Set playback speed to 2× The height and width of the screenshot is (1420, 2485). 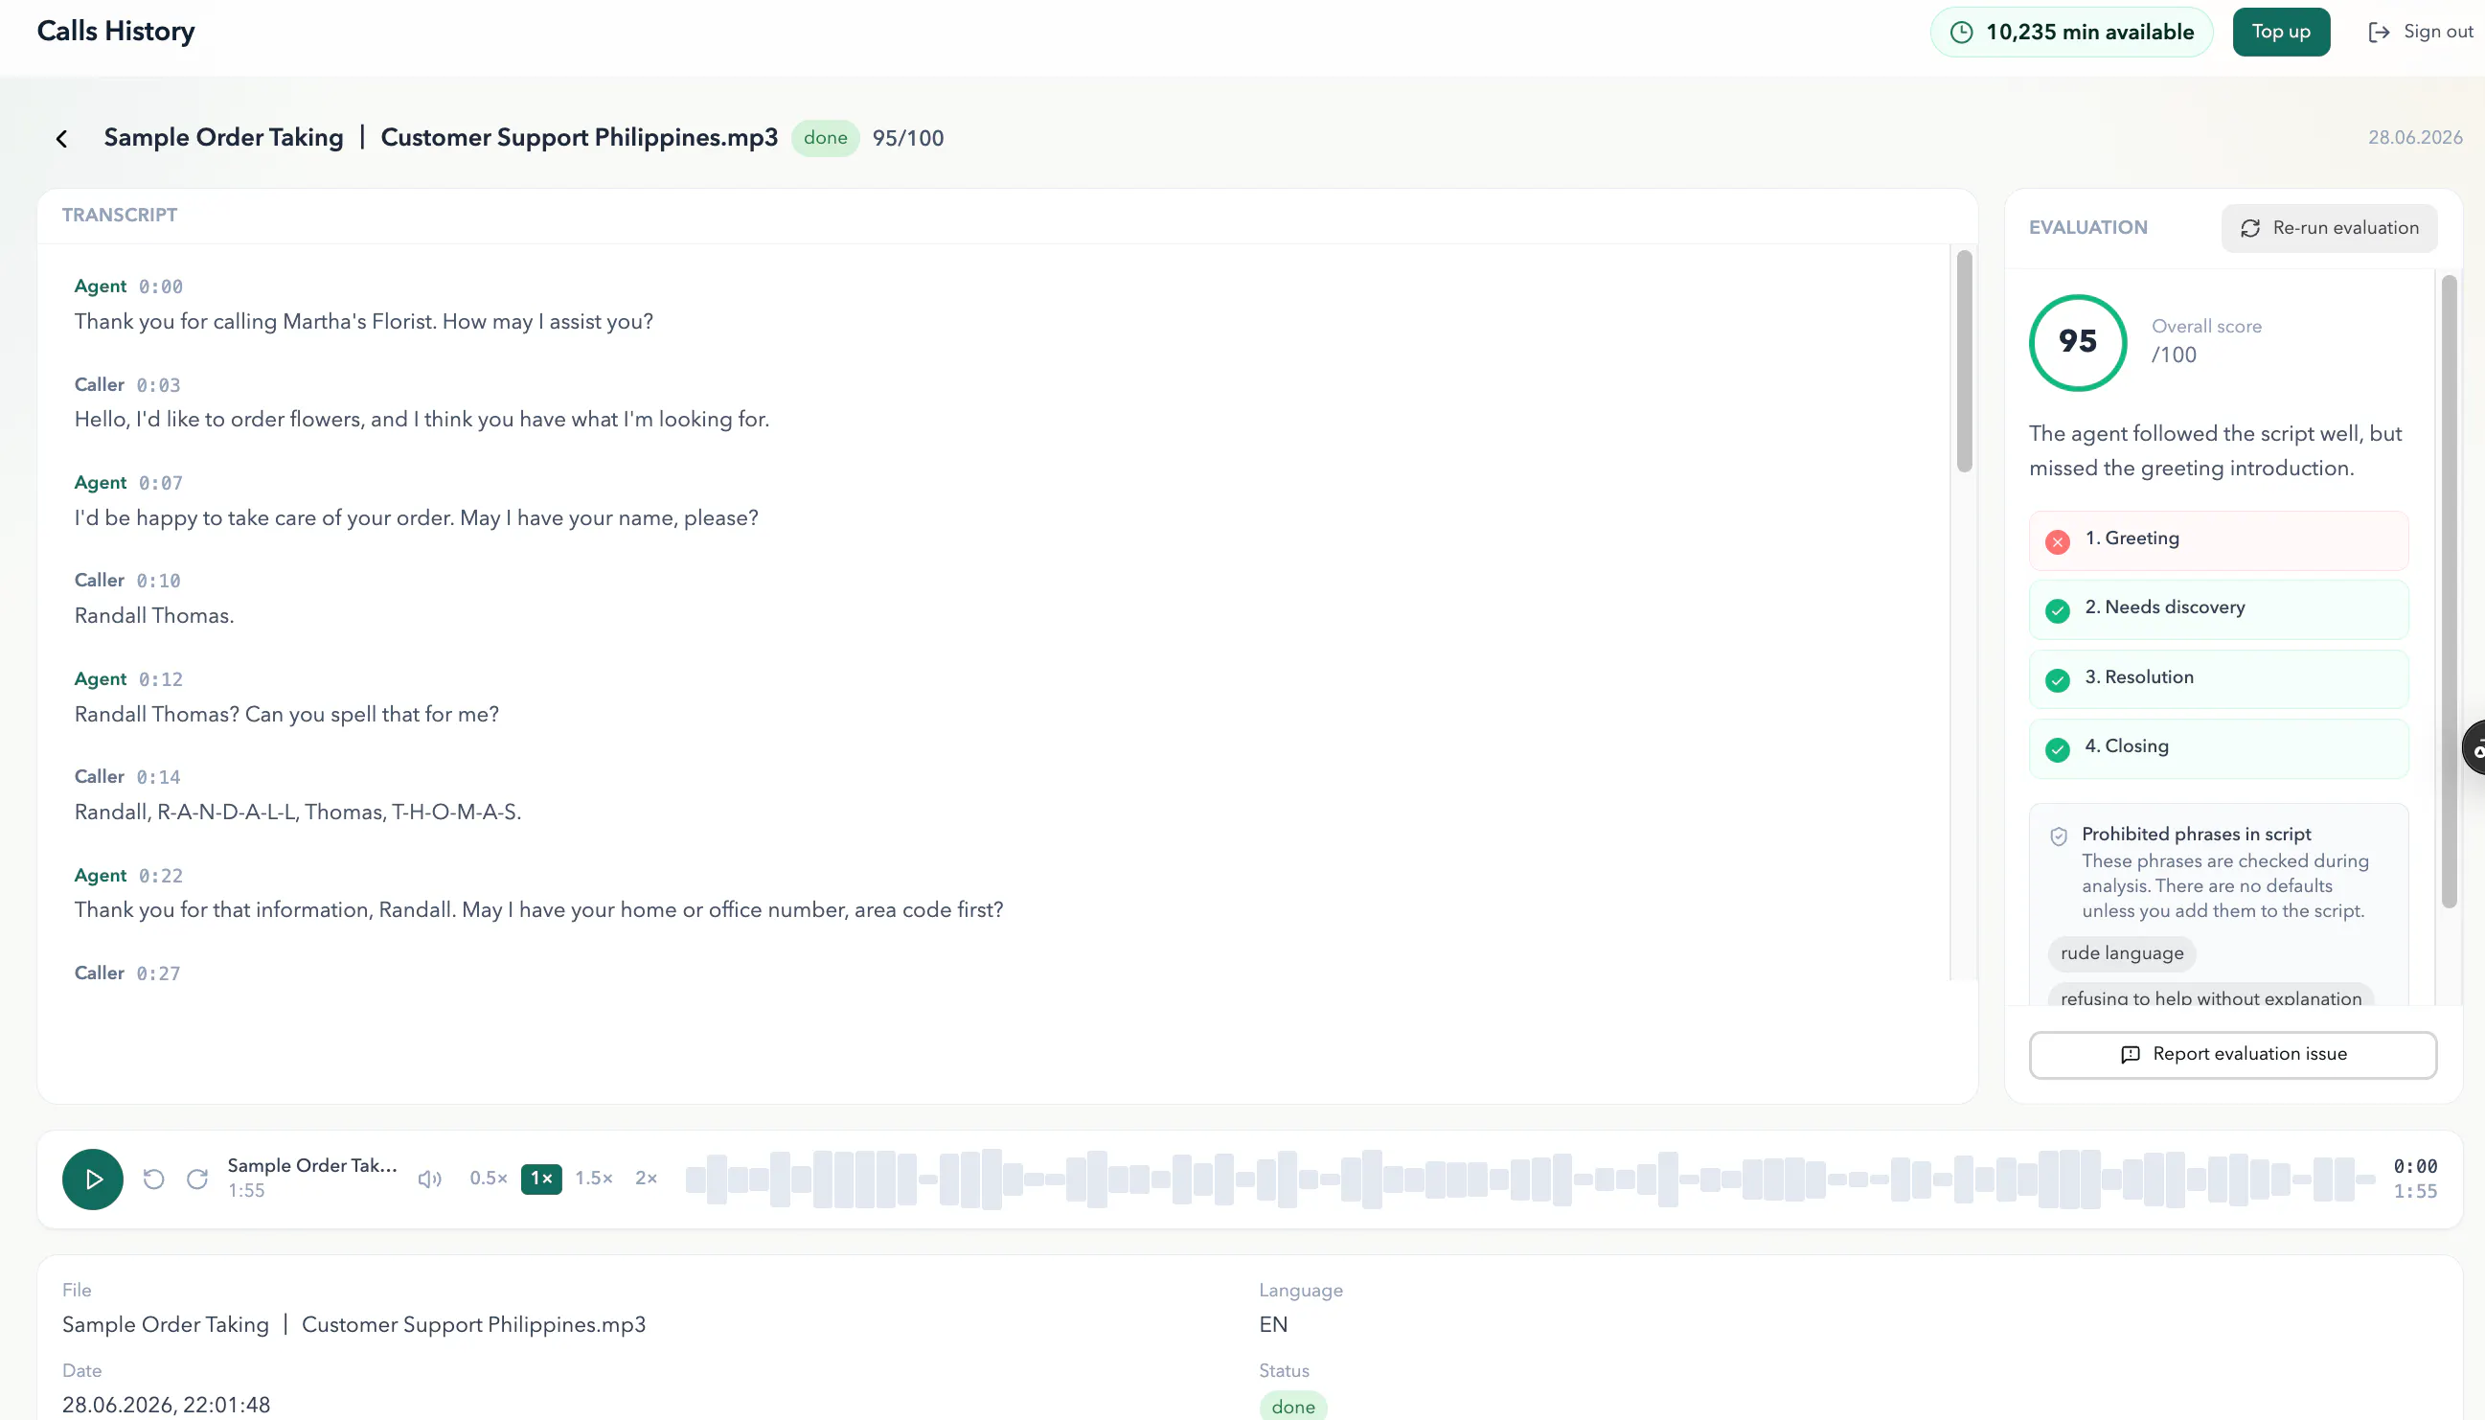[x=647, y=1179]
